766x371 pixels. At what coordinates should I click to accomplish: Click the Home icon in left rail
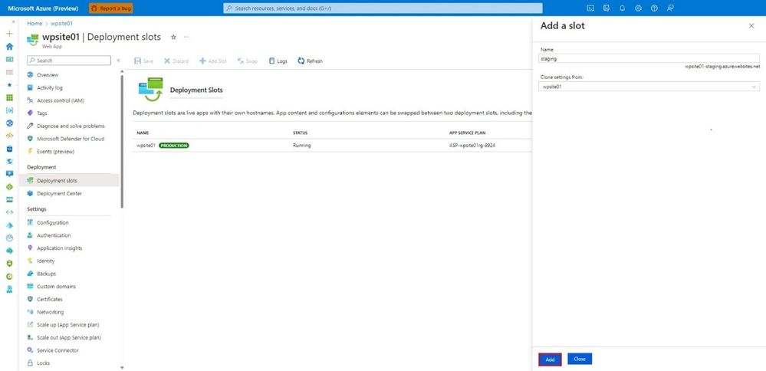coord(9,46)
